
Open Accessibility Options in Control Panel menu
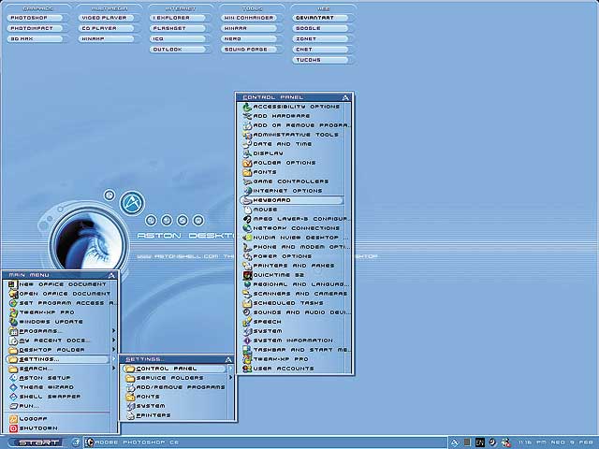(293, 107)
